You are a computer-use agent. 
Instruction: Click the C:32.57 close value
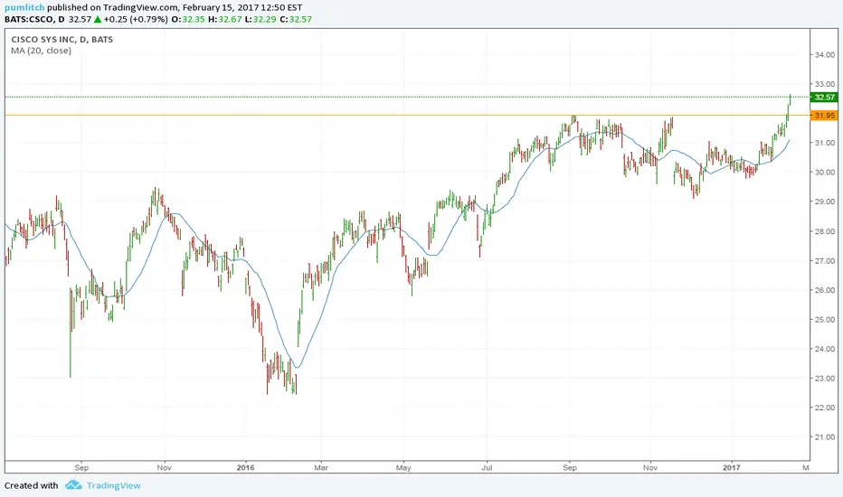(296, 19)
